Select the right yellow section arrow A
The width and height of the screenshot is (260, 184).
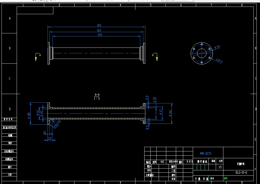coord(155,57)
